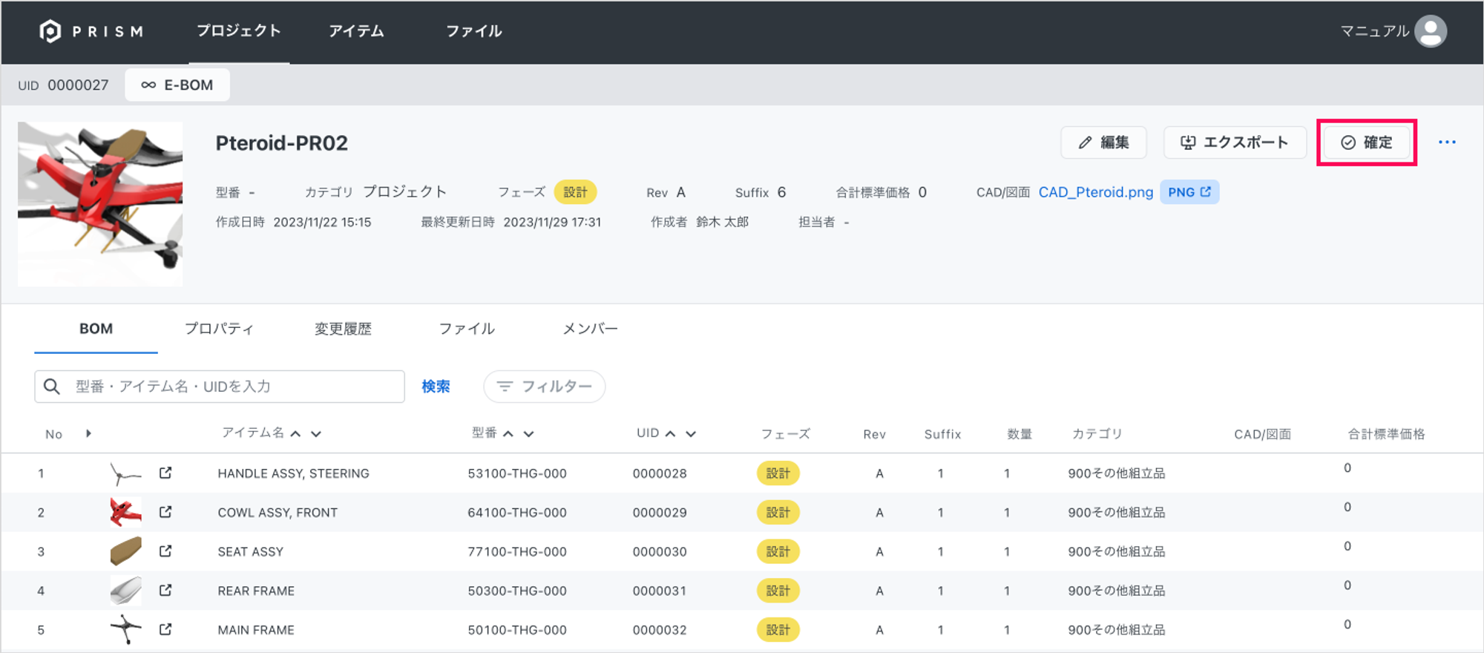Sort 型番 column ascending
Screen dimensions: 1484x653
point(508,434)
